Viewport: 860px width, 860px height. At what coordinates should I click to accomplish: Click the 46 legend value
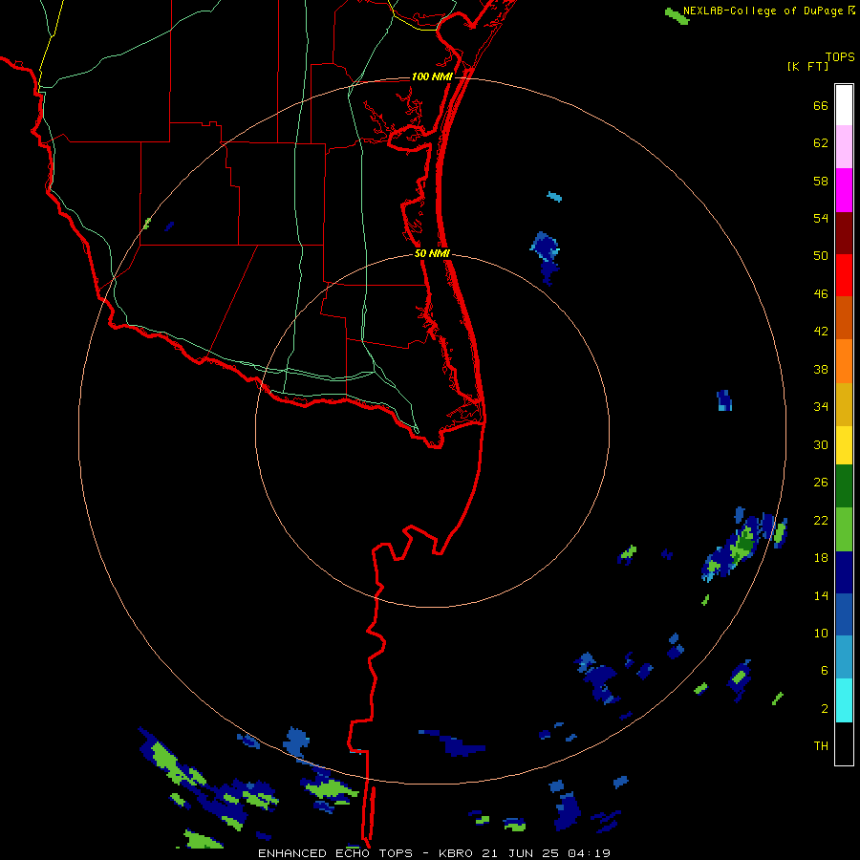pos(821,294)
